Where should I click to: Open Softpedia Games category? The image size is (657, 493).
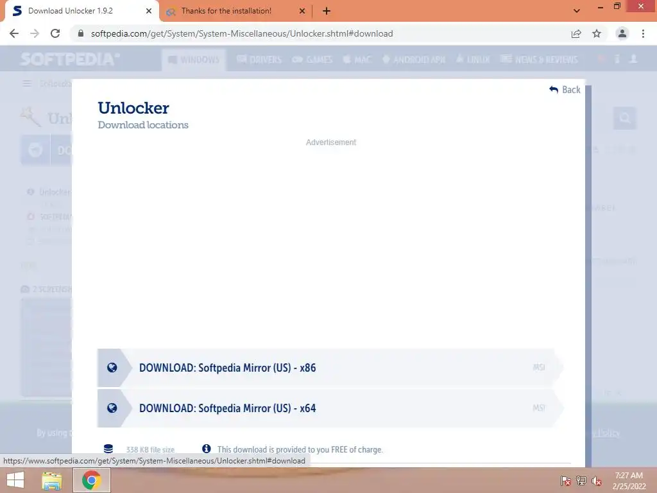(x=312, y=60)
